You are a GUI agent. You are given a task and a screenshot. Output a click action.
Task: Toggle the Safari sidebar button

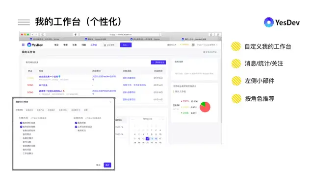tap(43, 35)
